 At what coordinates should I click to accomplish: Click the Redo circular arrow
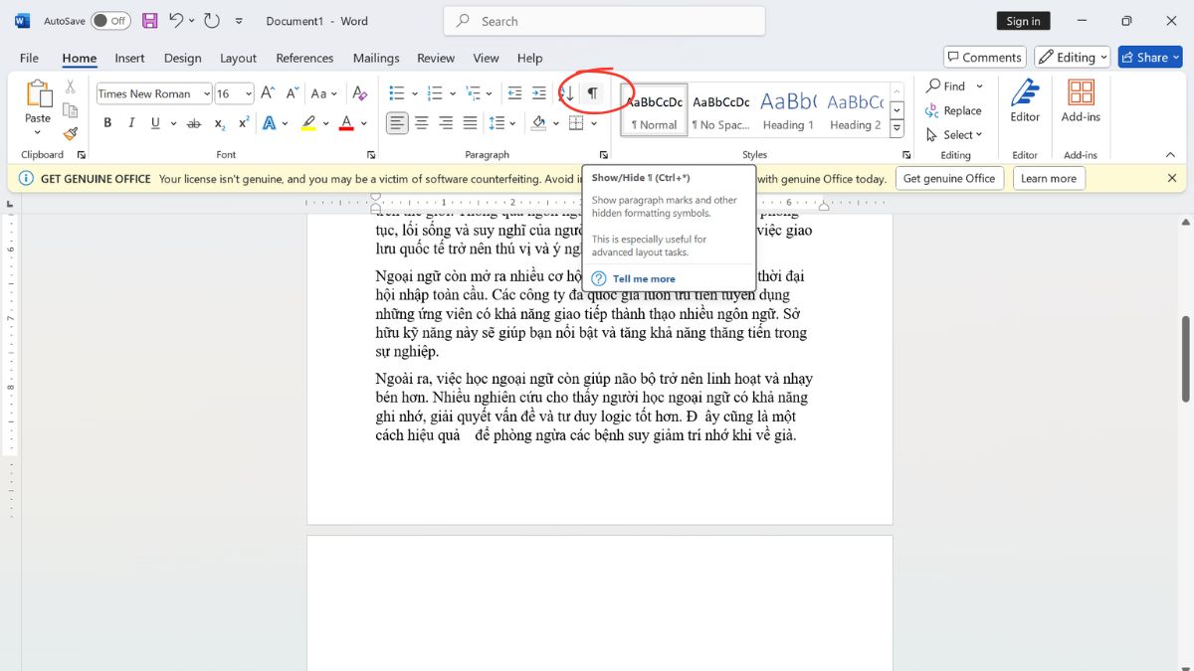tap(211, 20)
